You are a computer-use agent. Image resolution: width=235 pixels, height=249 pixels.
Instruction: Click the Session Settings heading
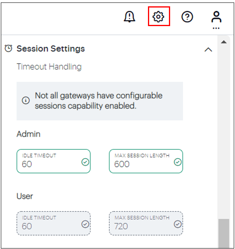(x=51, y=49)
